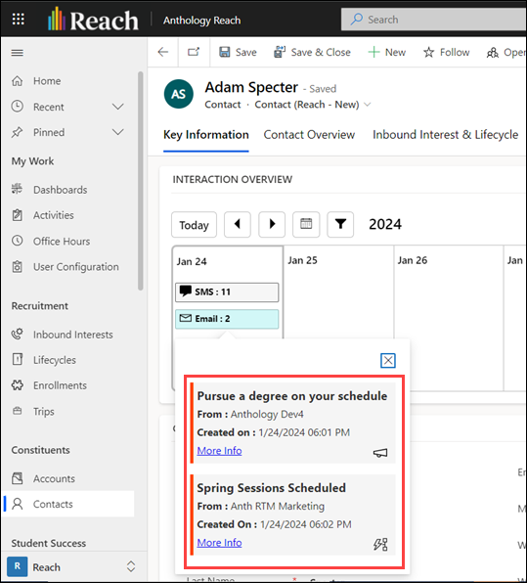Select the Spring Sessions Scheduled title
Image resolution: width=527 pixels, height=583 pixels.
(271, 488)
